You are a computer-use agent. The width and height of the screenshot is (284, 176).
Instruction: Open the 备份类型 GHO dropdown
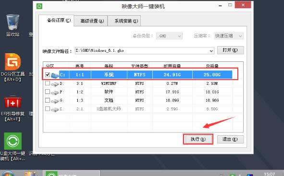tap(169, 36)
